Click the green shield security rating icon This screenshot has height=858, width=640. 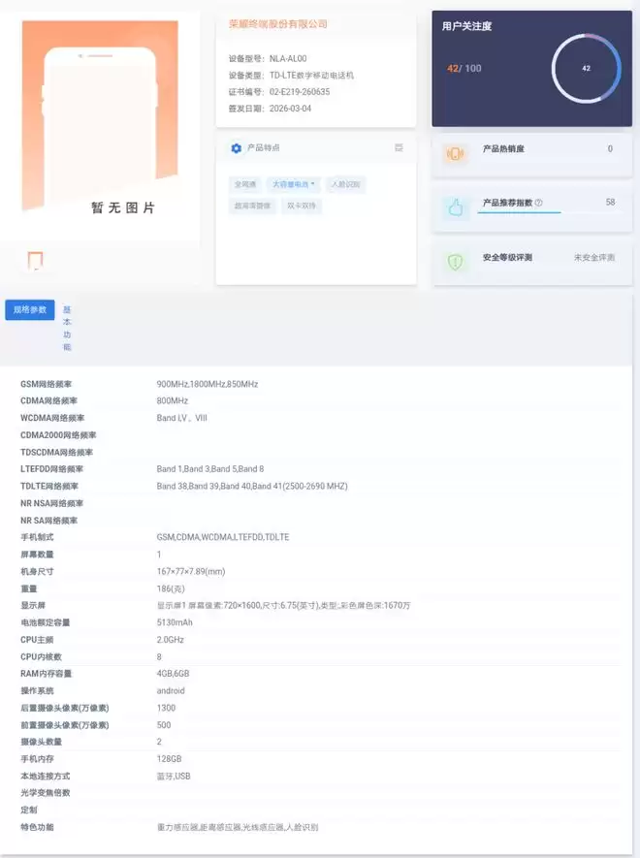click(454, 262)
